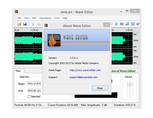The height and width of the screenshot is (118, 153).
Task: Open the View menu
Action: click(27, 18)
